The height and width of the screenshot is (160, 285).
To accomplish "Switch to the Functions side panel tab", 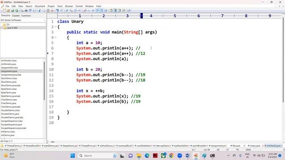I will pyautogui.click(x=26, y=16).
